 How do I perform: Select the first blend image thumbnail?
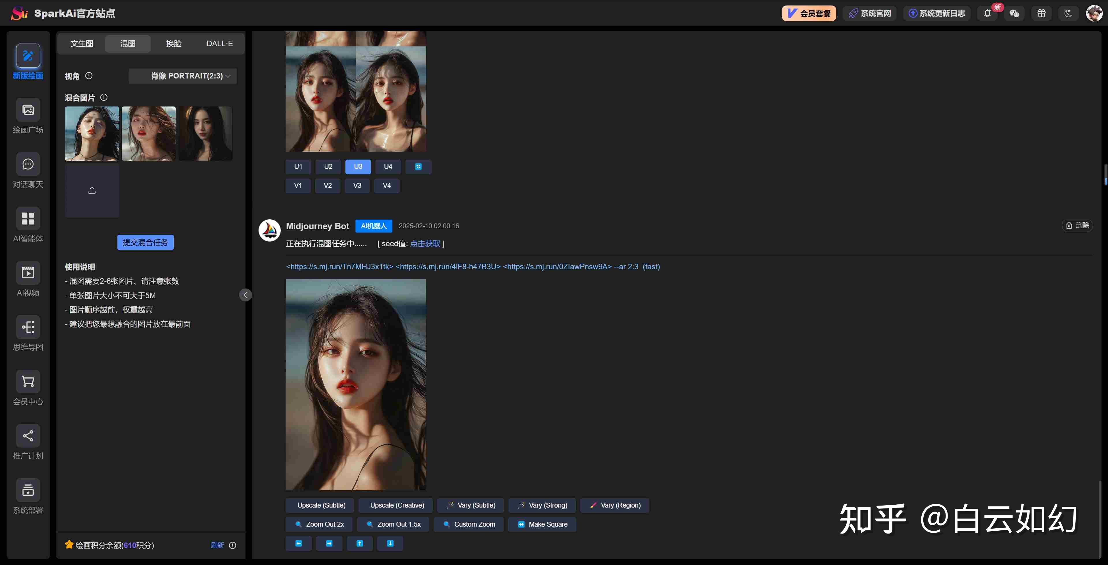click(92, 133)
